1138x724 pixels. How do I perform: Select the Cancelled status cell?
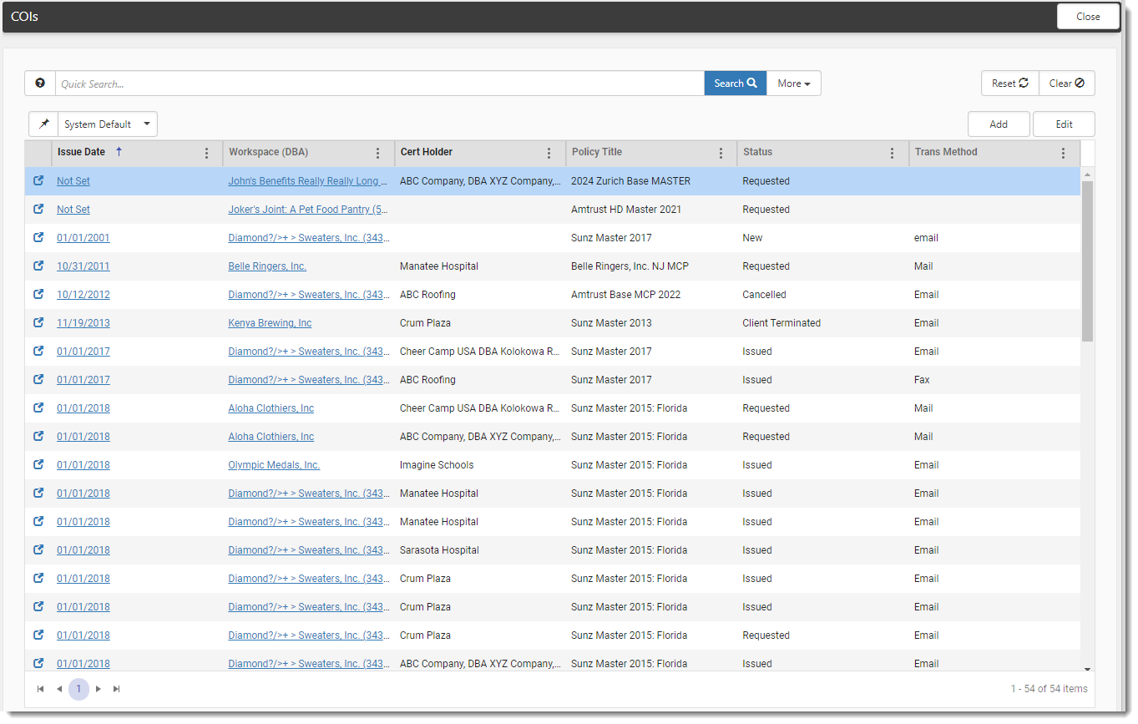[764, 294]
